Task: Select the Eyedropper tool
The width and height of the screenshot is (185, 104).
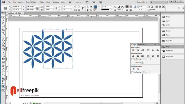Action: (x=3, y=69)
